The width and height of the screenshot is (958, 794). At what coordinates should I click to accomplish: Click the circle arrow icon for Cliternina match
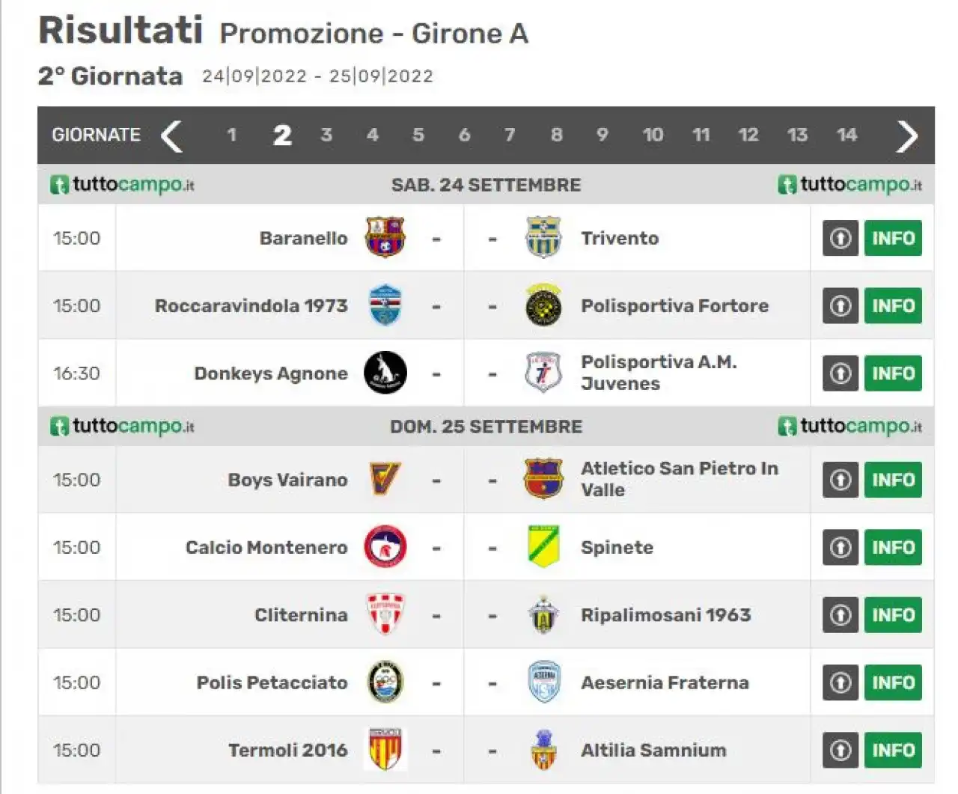coord(840,614)
